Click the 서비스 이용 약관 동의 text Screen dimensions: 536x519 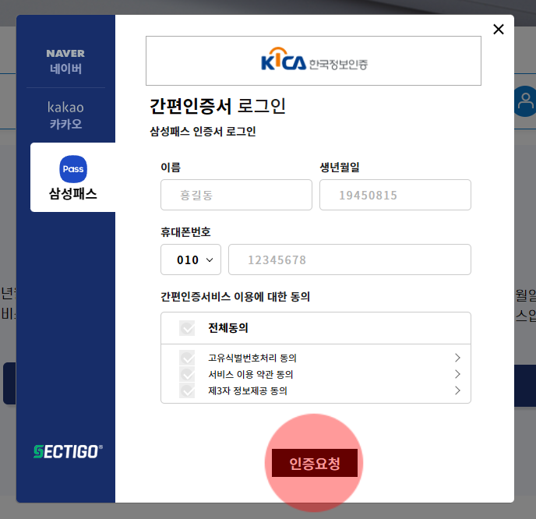(251, 374)
